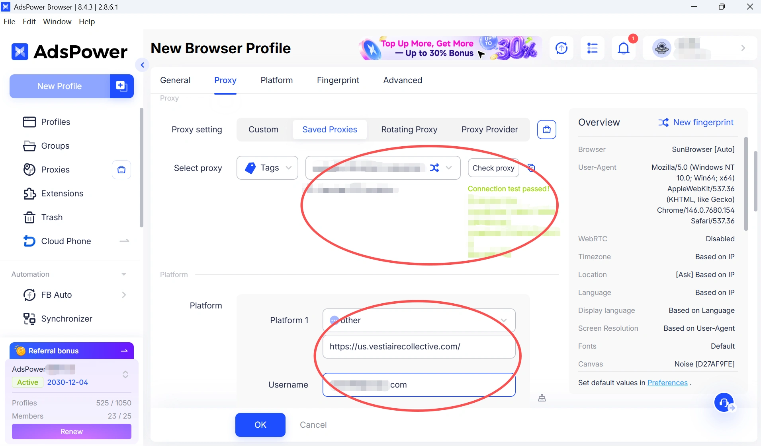The height and width of the screenshot is (446, 761).
Task: Click the copy icon next to Check proxy
Action: point(531,167)
